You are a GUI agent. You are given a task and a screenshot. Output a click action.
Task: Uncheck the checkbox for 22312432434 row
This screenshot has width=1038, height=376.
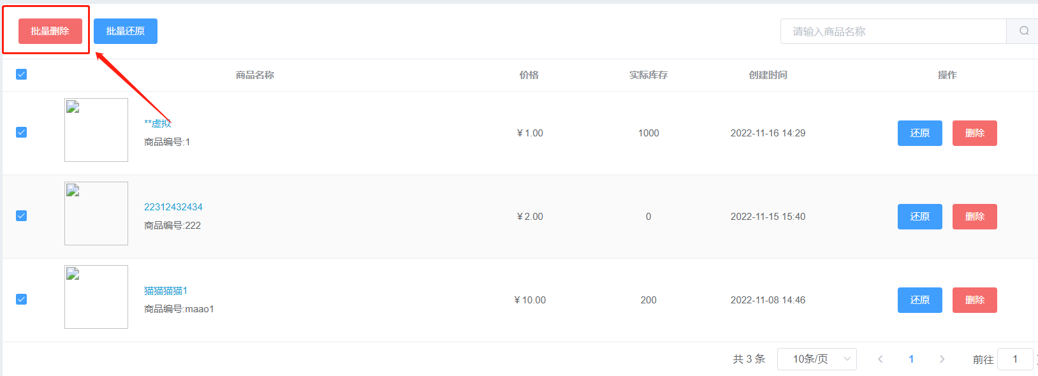[x=21, y=215]
